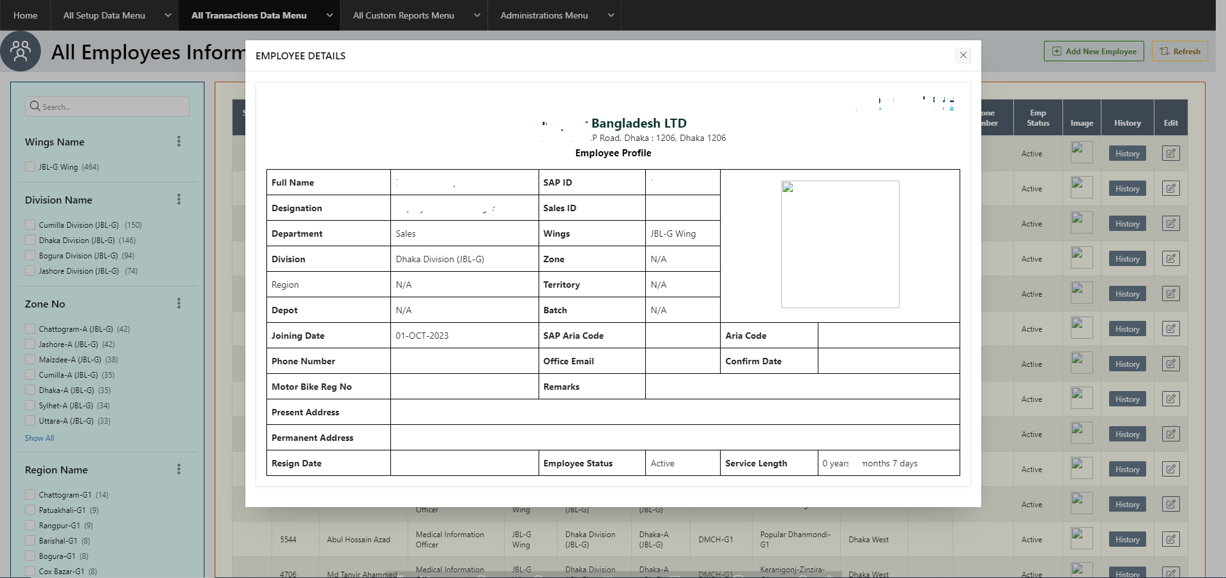Screen dimensions: 1226x578
Task: Enable the Jashore Division (JBL-G) filter
Action: point(30,270)
